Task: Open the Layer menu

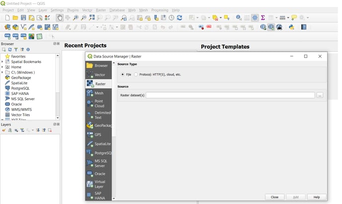Action: pyautogui.click(x=43, y=10)
